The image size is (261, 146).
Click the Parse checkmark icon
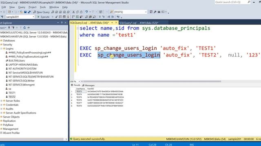coord(56,17)
